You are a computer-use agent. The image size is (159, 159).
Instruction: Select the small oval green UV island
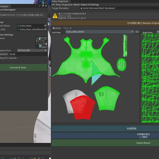[x=121, y=64]
